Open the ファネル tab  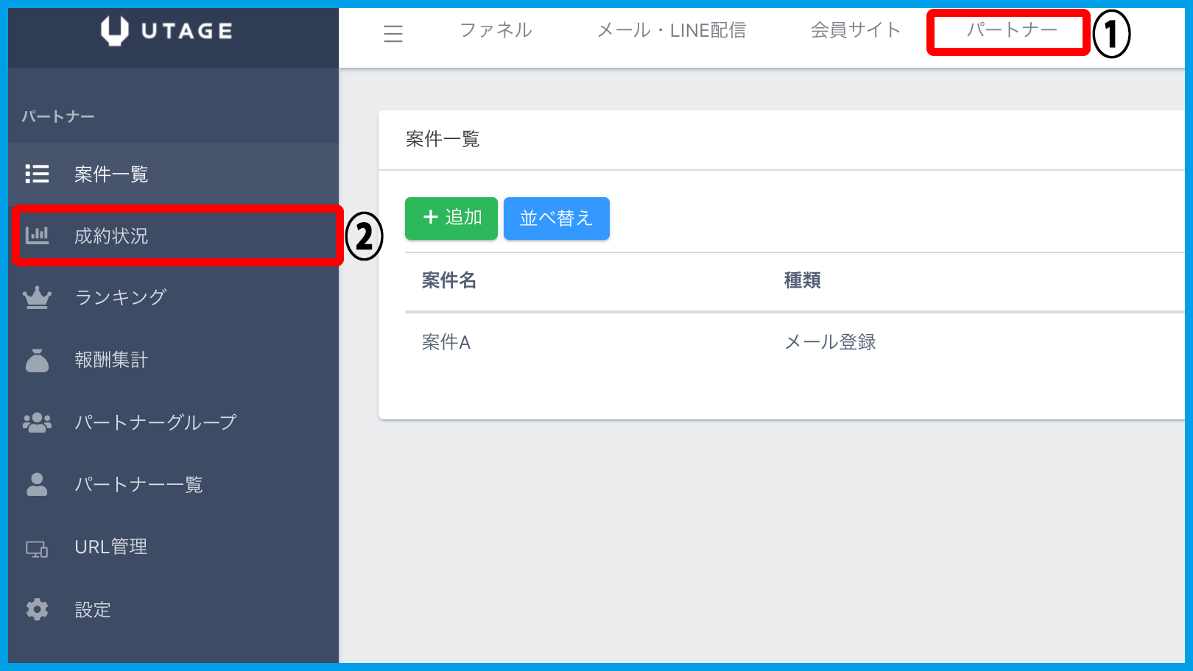(496, 30)
